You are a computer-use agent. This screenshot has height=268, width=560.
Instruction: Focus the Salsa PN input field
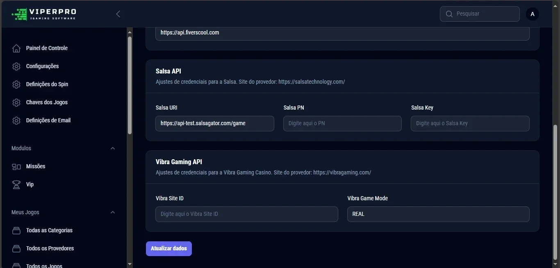[342, 124]
